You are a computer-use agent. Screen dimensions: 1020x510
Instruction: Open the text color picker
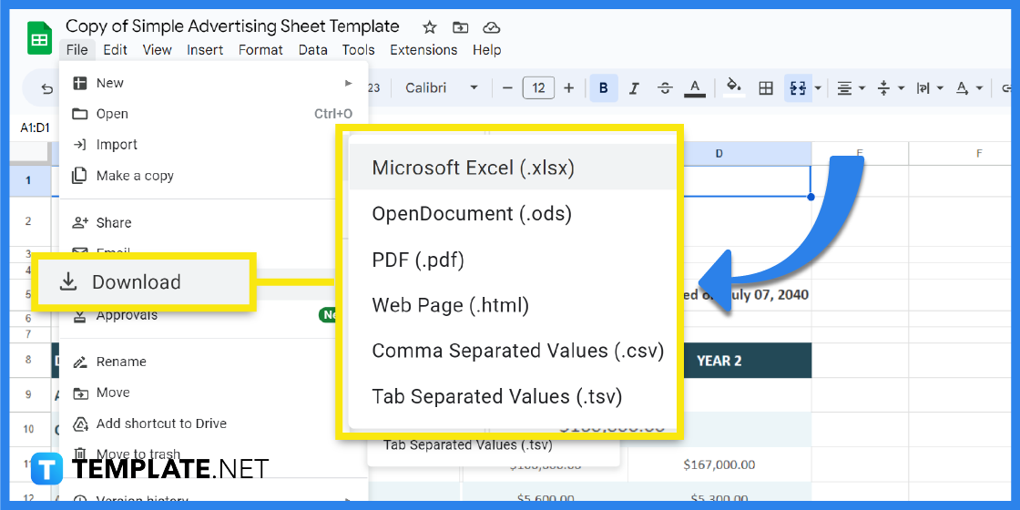click(x=695, y=87)
